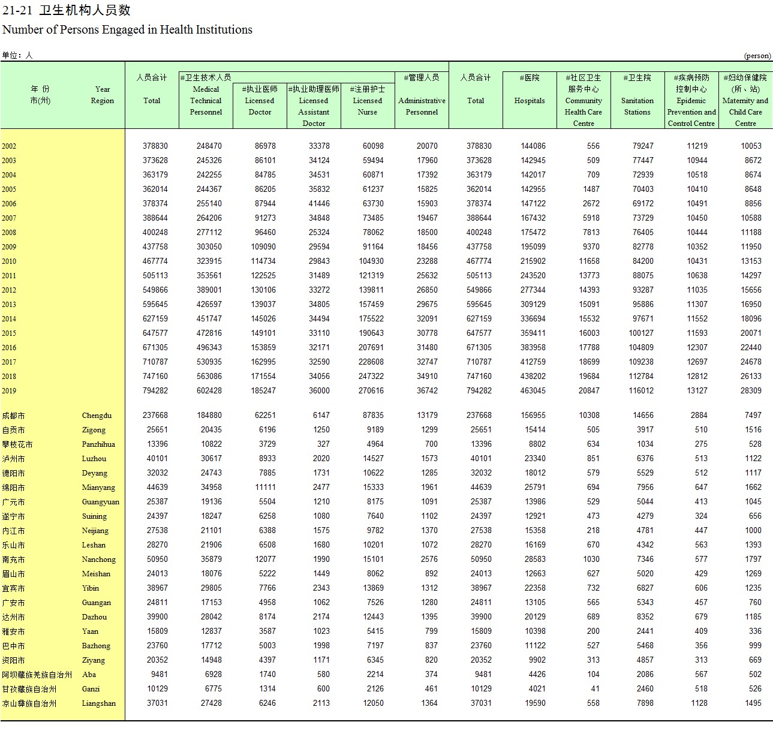Select the 2002 year row label
The image size is (773, 734).
[9, 146]
